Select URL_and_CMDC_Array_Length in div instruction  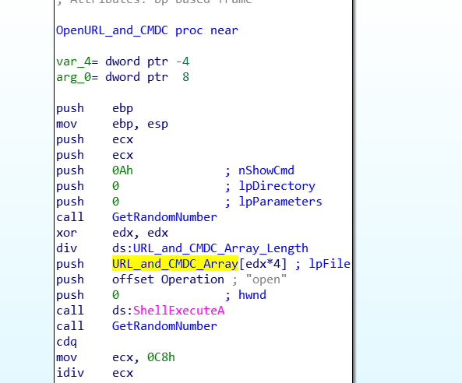pos(220,248)
